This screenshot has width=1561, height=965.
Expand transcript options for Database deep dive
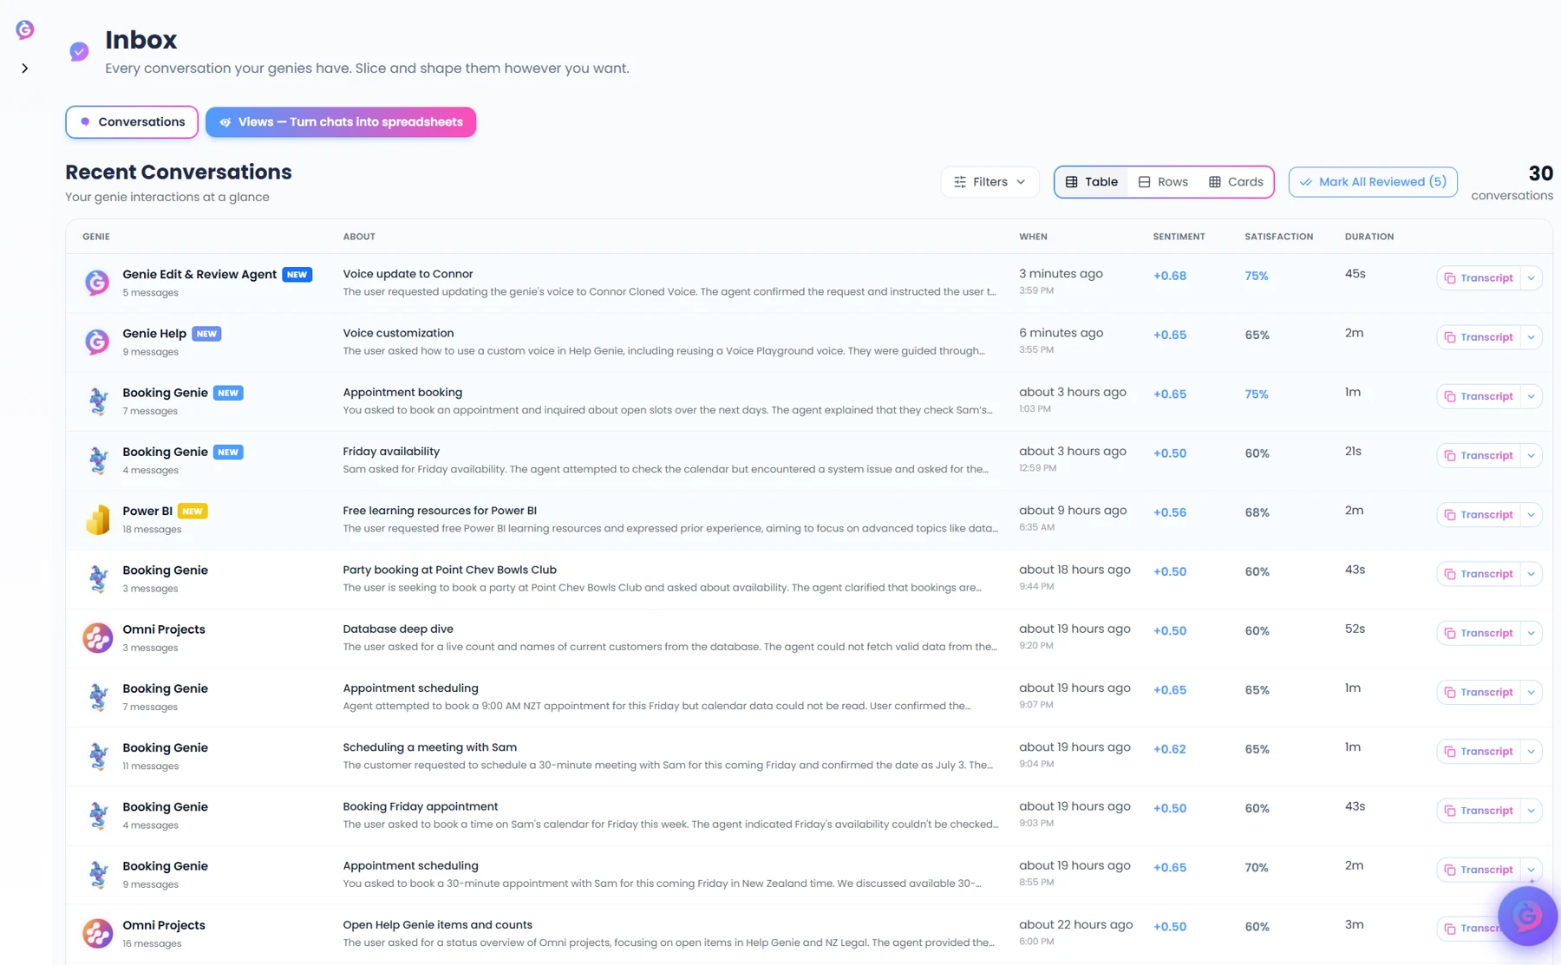click(1532, 633)
